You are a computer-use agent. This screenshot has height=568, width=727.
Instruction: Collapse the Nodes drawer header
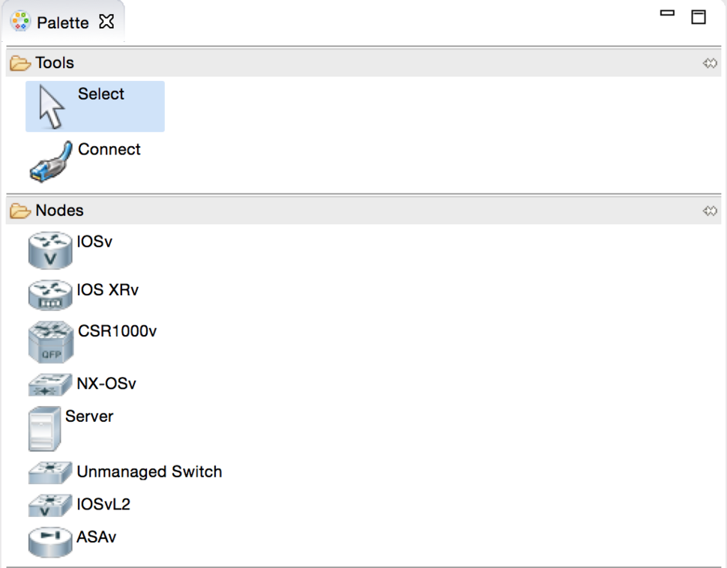(x=363, y=211)
